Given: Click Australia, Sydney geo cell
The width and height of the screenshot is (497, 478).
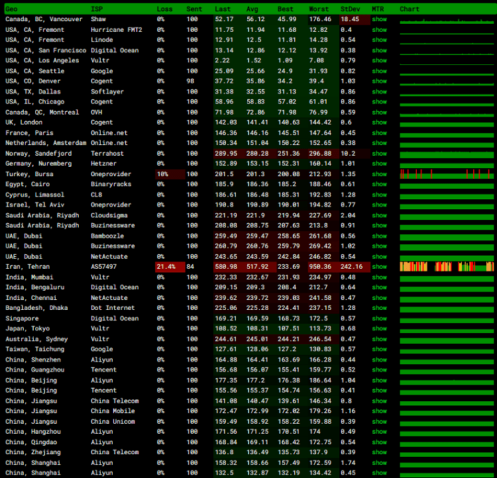Looking at the screenshot, I should pos(36,339).
